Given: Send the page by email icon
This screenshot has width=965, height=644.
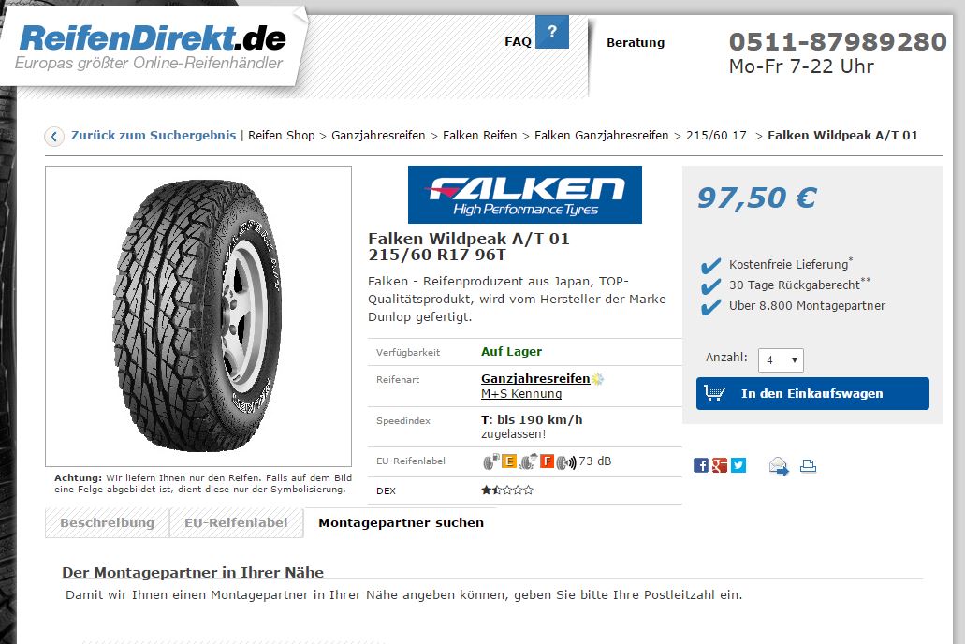Looking at the screenshot, I should 779,466.
